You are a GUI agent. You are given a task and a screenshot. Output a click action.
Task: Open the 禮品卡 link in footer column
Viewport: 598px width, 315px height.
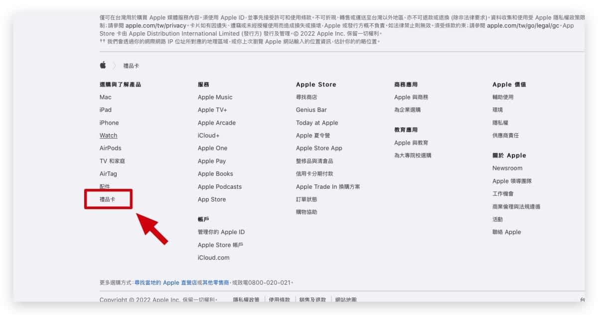(108, 199)
